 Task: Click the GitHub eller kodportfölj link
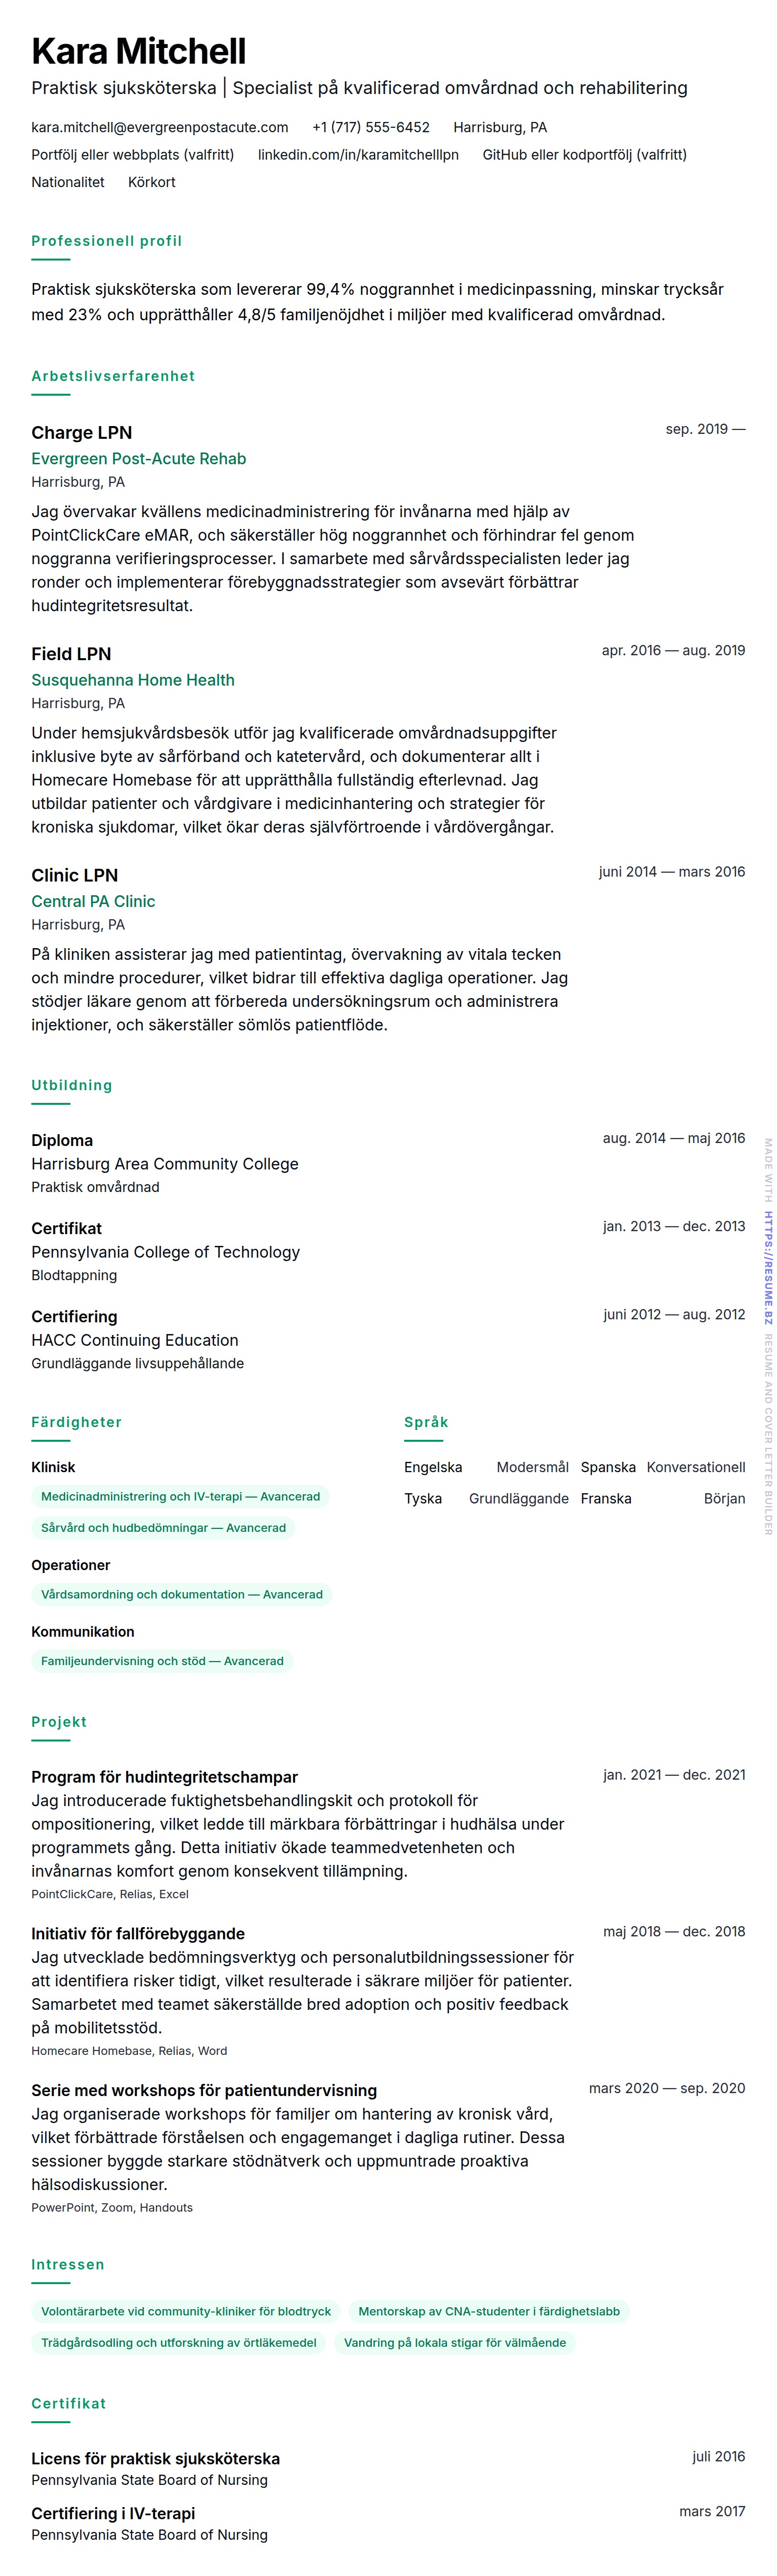pos(584,155)
